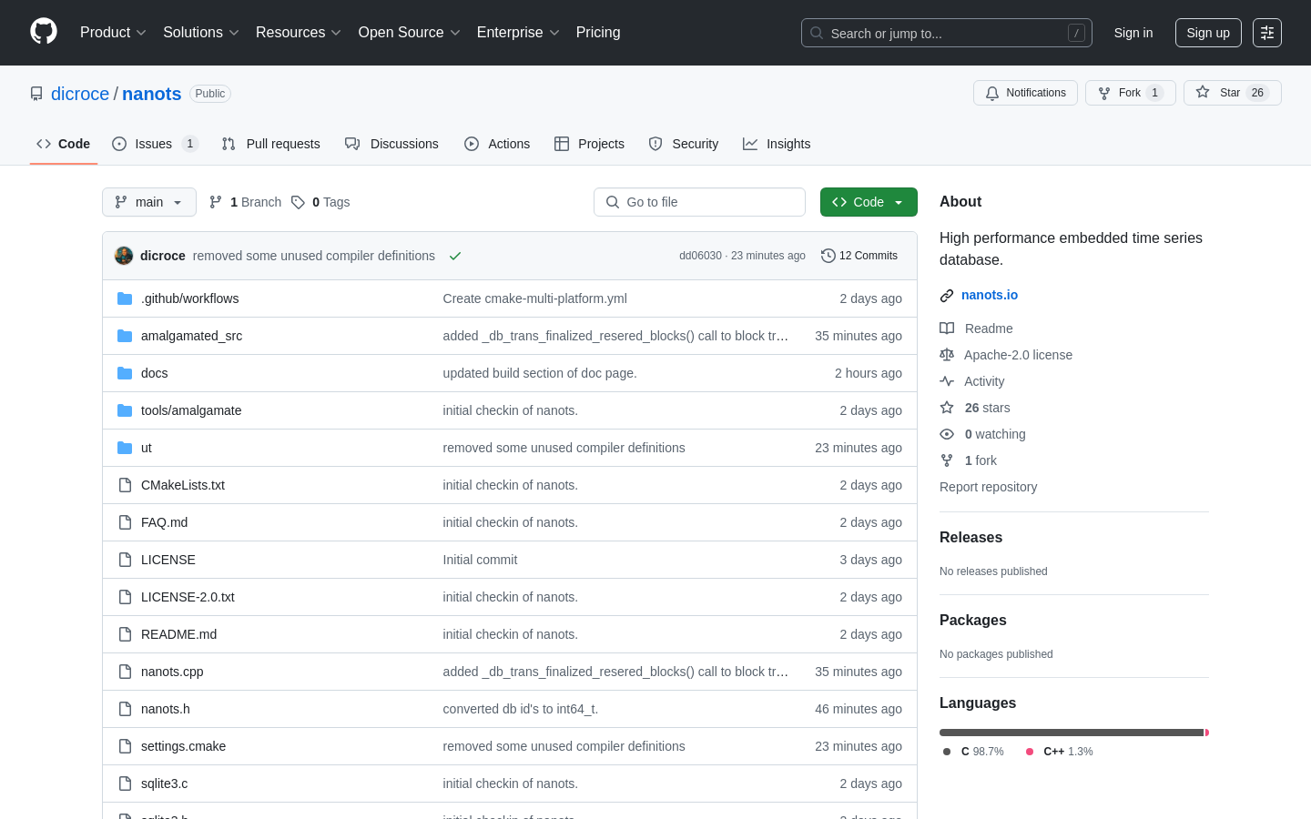Open commit dd06030 hash link
The image size is (1311, 819).
(700, 256)
